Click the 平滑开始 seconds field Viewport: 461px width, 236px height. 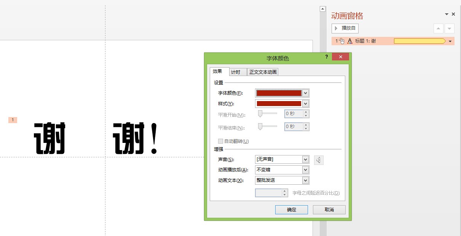[x=294, y=114]
